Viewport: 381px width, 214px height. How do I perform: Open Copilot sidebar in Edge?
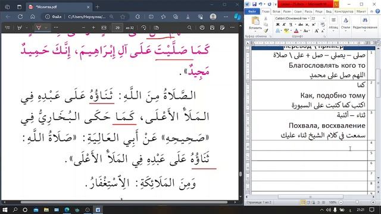[x=238, y=17]
